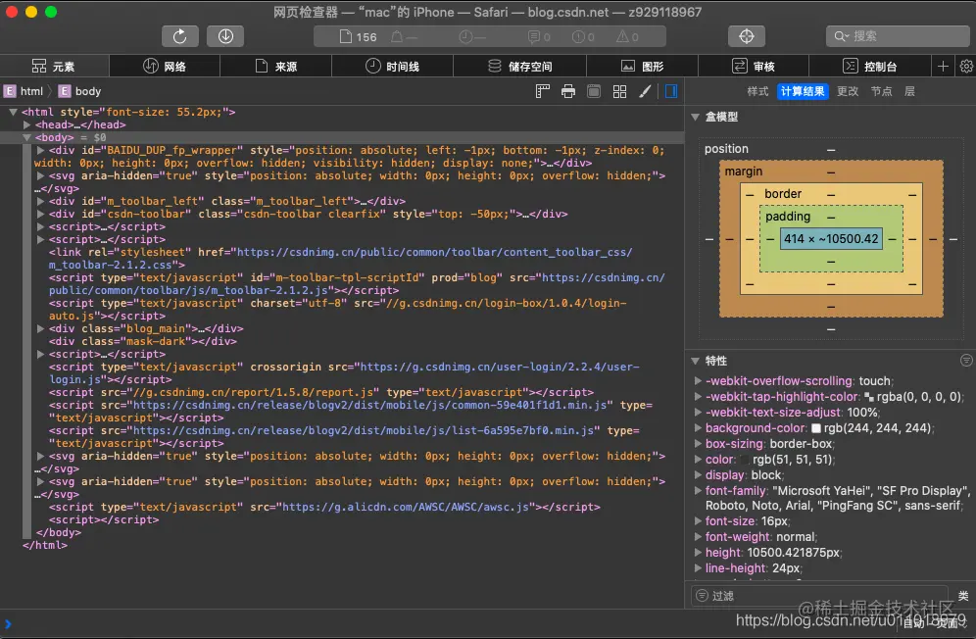Select 计算结果 (Computed) sidebar tab

803,91
